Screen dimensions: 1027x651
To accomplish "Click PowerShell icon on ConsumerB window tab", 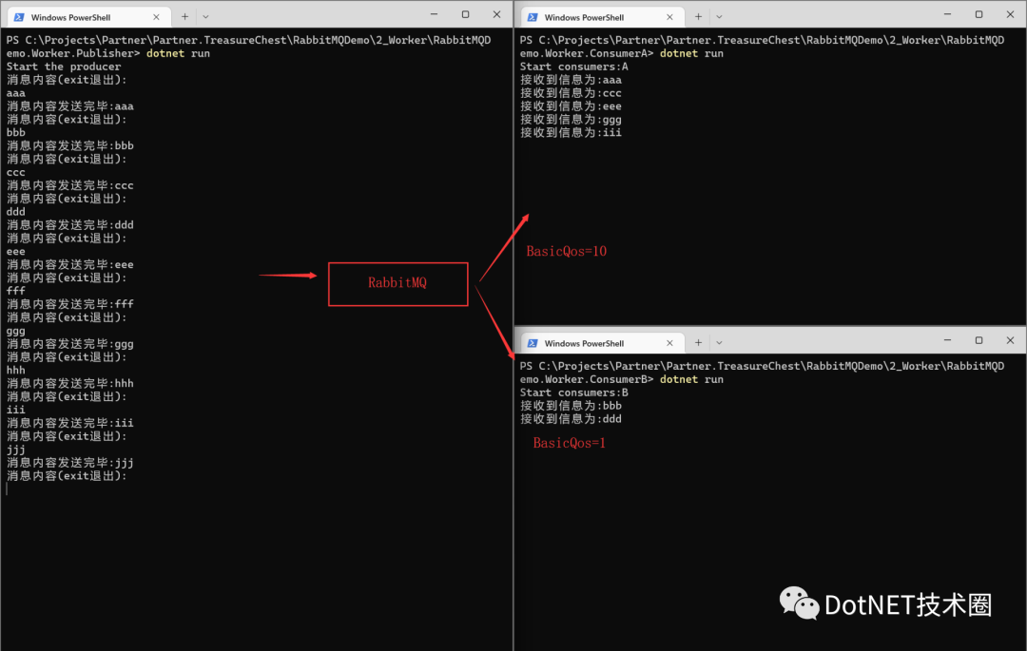I will [x=533, y=343].
